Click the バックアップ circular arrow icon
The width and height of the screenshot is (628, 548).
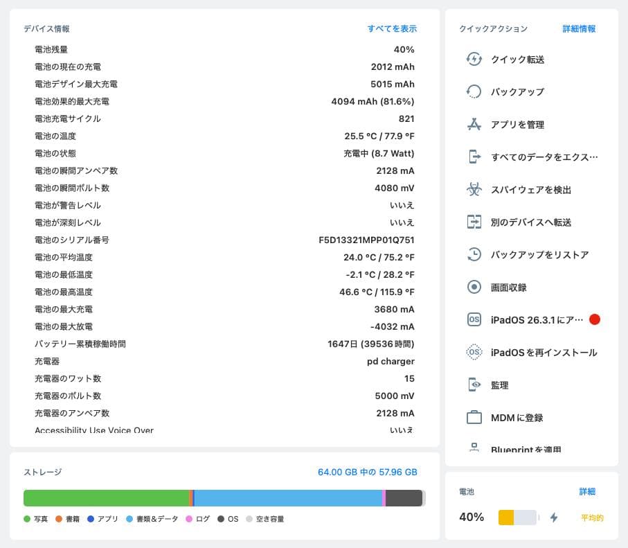click(474, 92)
